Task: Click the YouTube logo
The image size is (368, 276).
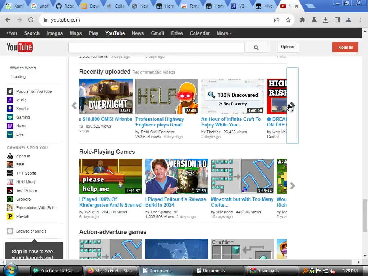Action: tap(19, 47)
